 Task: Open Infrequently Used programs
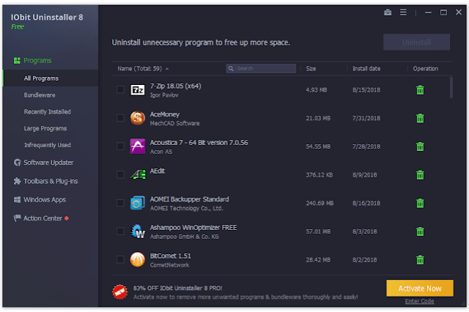[x=47, y=145]
